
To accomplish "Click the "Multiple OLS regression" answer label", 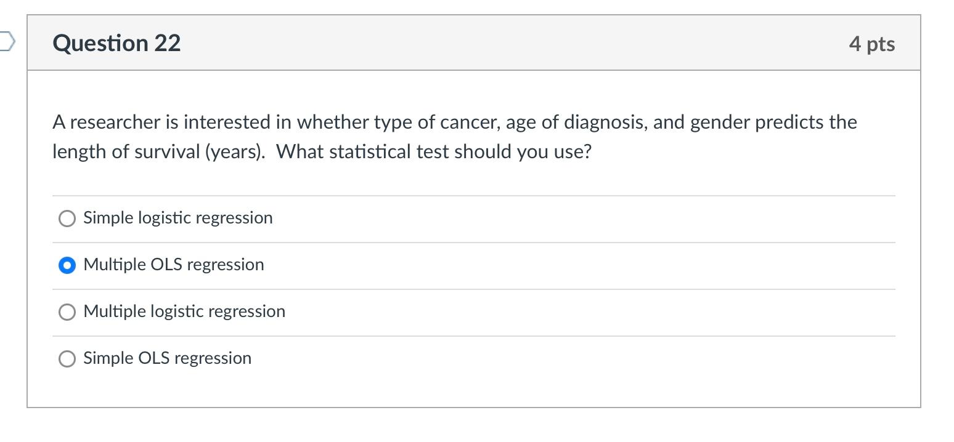I will pyautogui.click(x=174, y=265).
